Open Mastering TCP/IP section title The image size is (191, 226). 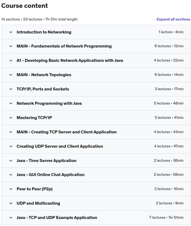click(34, 118)
